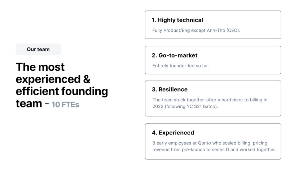Click the word "Qonto" in the last card
Screen dimensions: 303x170
point(205,142)
